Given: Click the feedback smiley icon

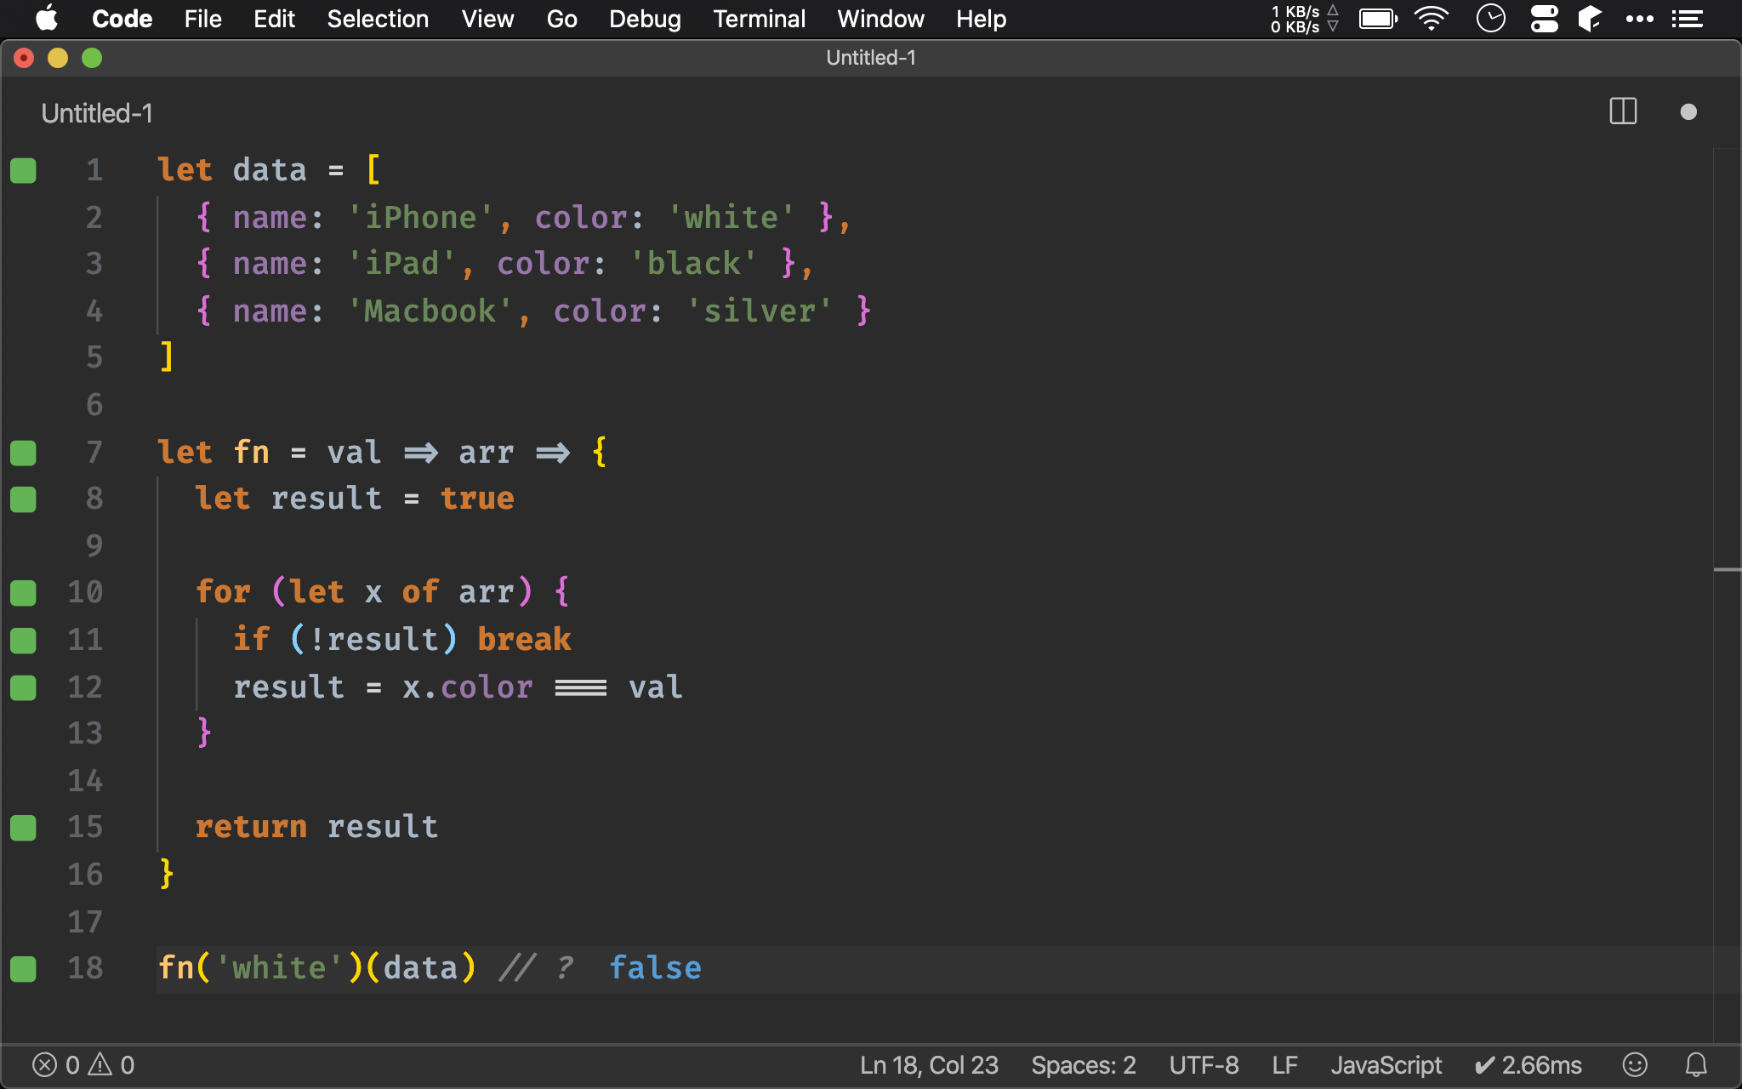Looking at the screenshot, I should click(1635, 1064).
